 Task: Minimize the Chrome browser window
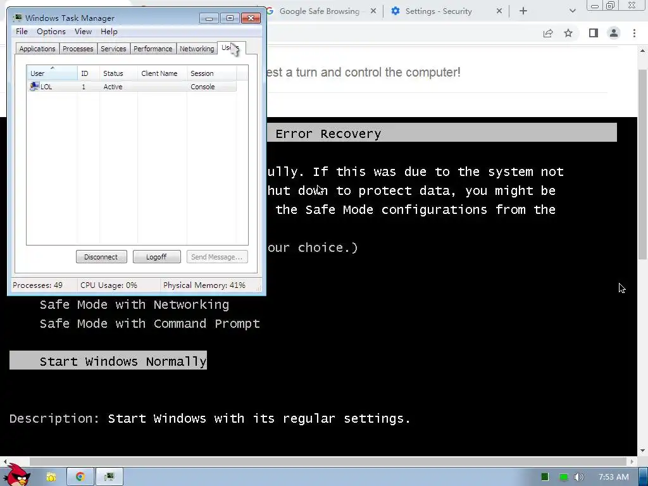click(595, 6)
